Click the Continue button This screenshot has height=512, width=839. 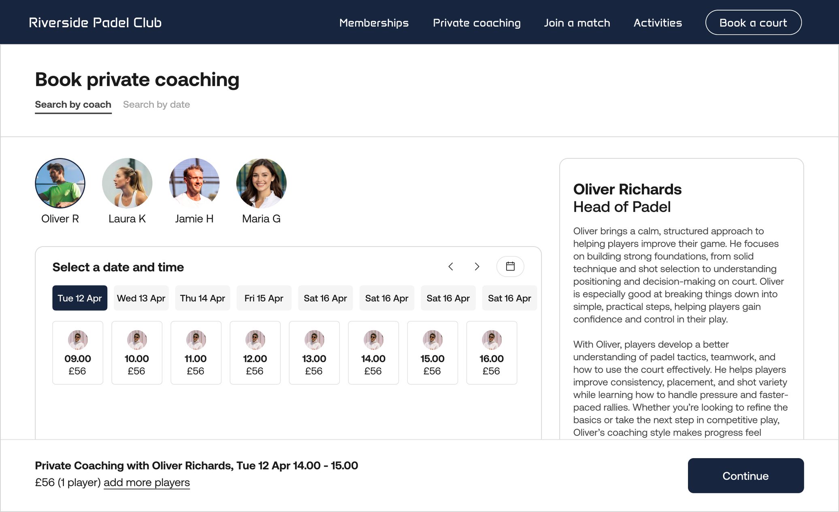point(746,476)
